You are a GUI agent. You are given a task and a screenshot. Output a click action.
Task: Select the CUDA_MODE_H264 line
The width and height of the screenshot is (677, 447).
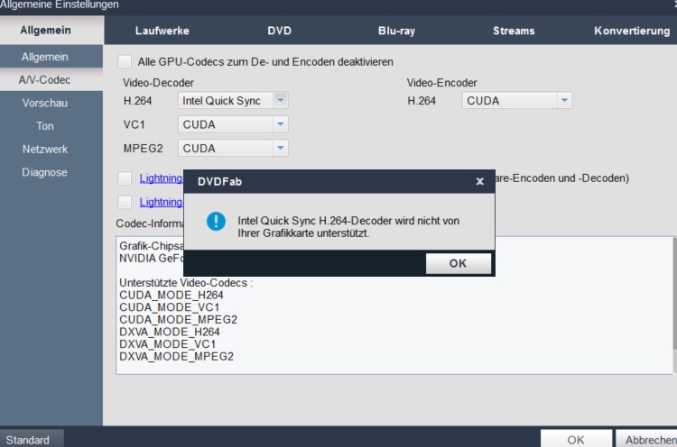(x=172, y=296)
